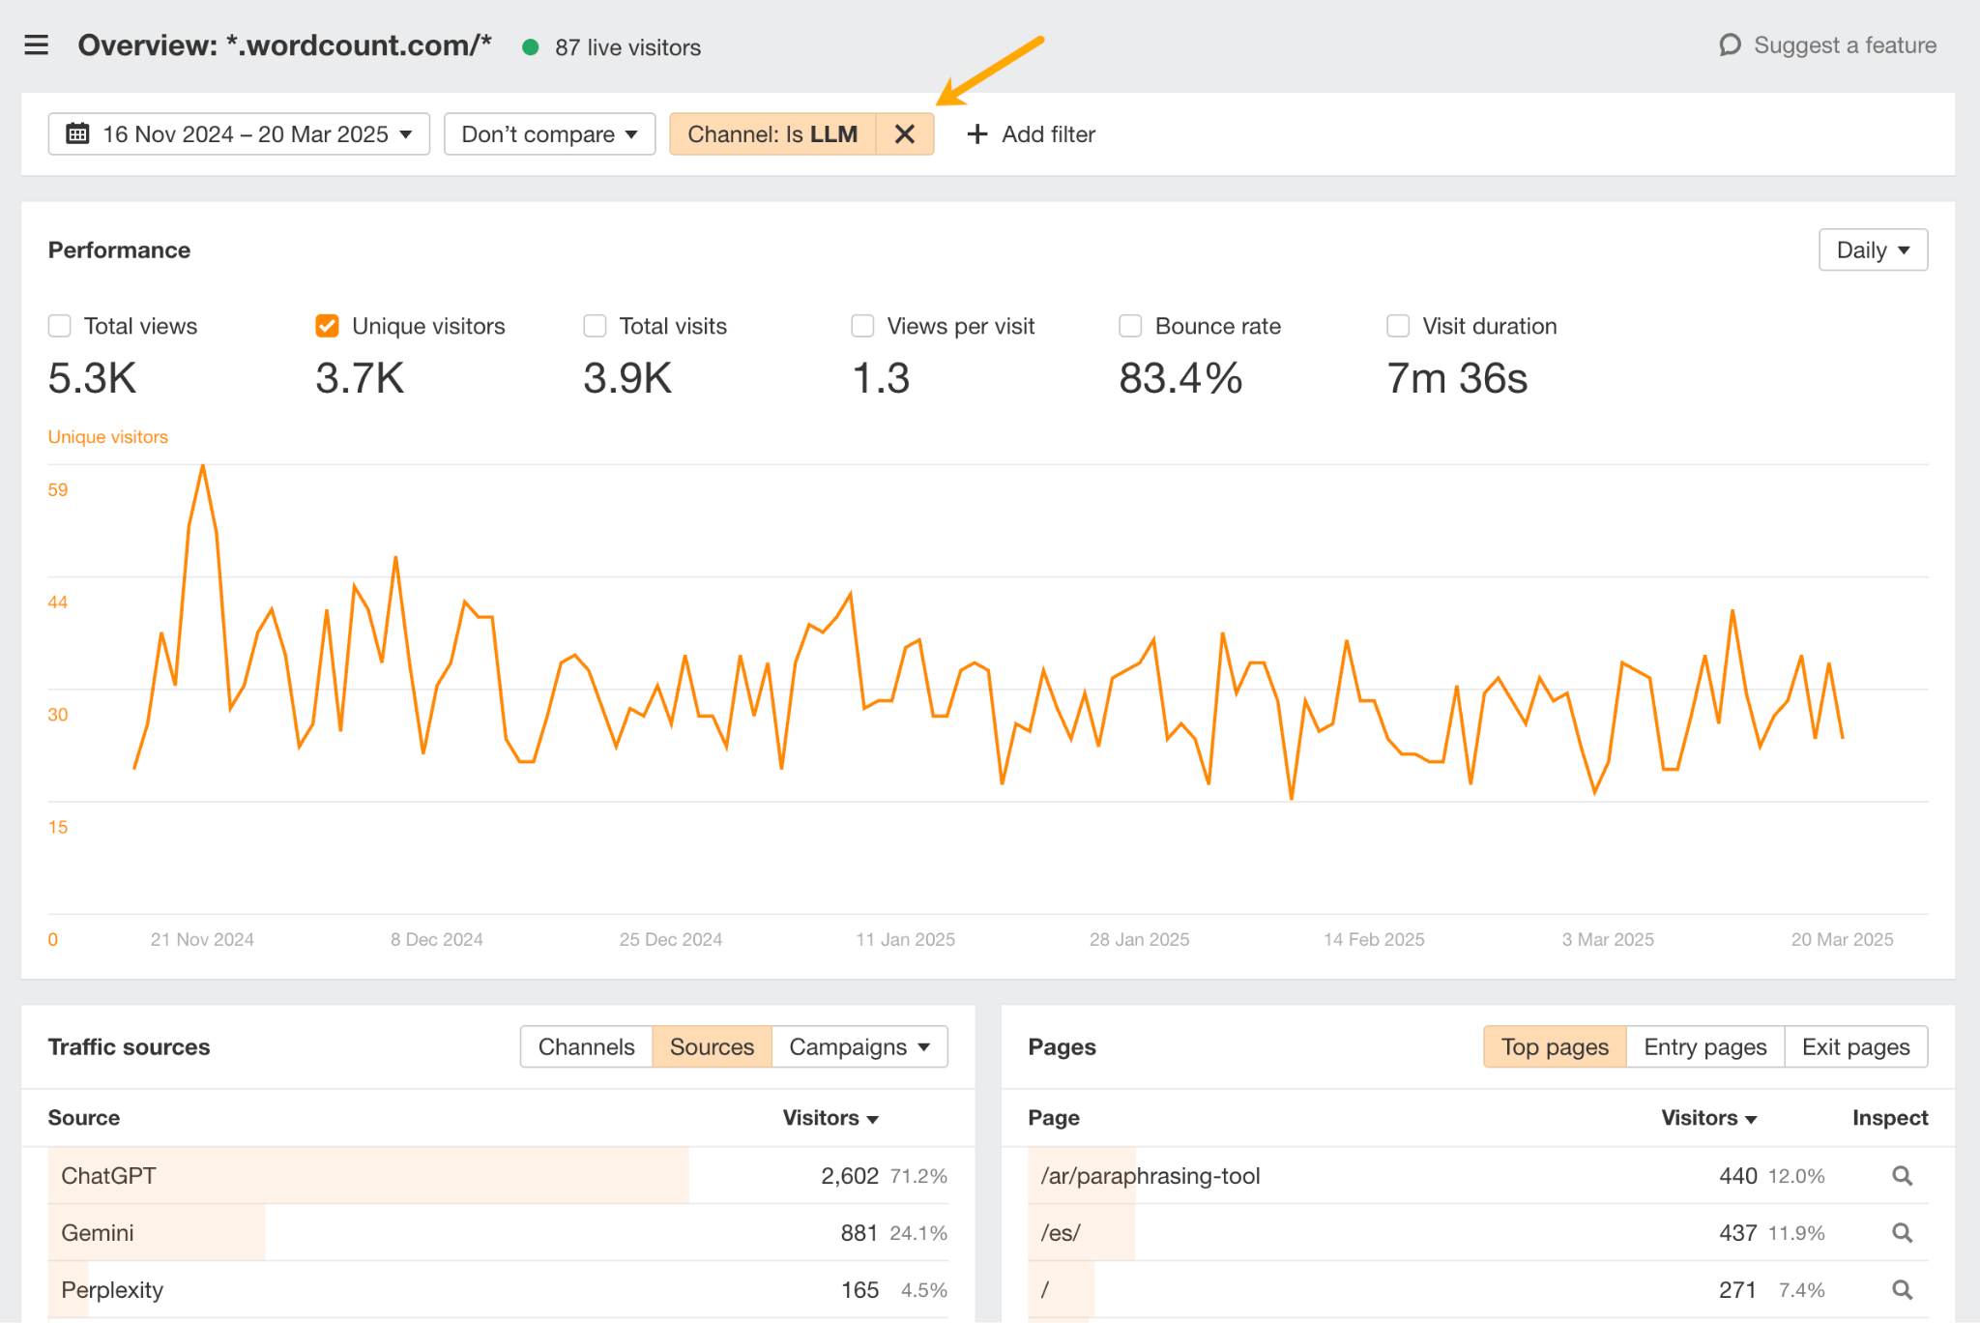Remove the Channel: Is LLM filter

pos(905,133)
